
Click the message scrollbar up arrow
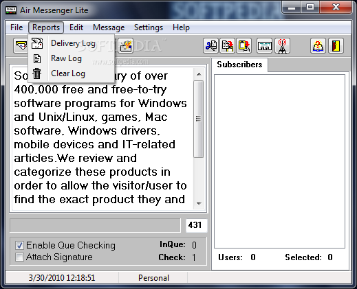tap(199, 74)
